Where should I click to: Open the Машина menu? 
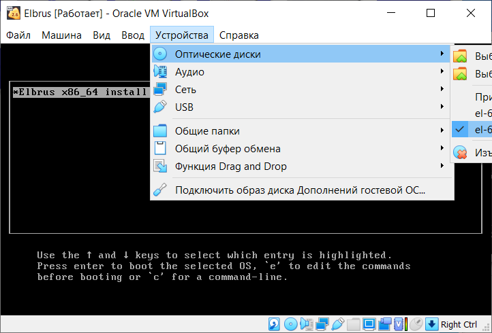61,35
